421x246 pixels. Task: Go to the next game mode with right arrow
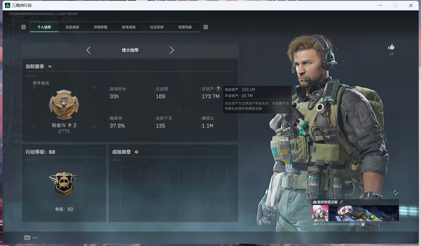point(172,50)
